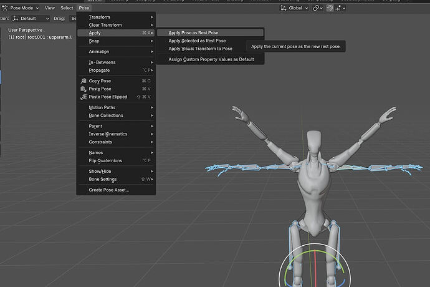Open the Default orientation dropdown

pos(31,19)
